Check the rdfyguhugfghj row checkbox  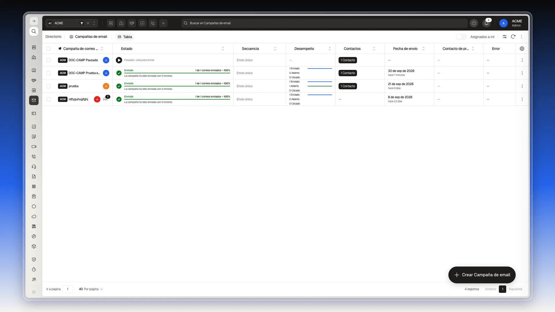click(x=49, y=99)
